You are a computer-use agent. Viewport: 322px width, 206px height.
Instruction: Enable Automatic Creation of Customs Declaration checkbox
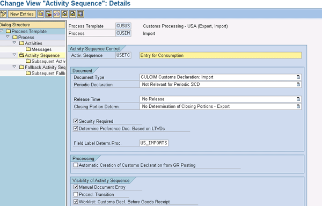click(76, 165)
